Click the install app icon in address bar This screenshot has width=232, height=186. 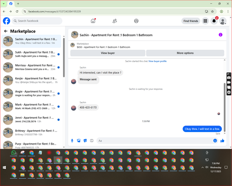pos(206,12)
